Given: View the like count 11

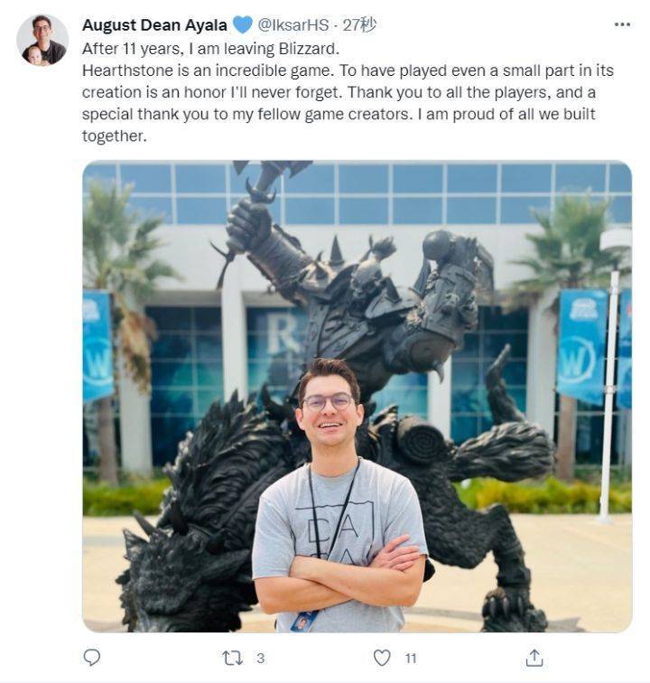Looking at the screenshot, I should click(x=411, y=659).
